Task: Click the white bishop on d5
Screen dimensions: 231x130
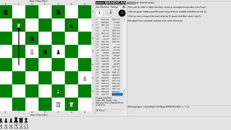Action: pos(32,52)
